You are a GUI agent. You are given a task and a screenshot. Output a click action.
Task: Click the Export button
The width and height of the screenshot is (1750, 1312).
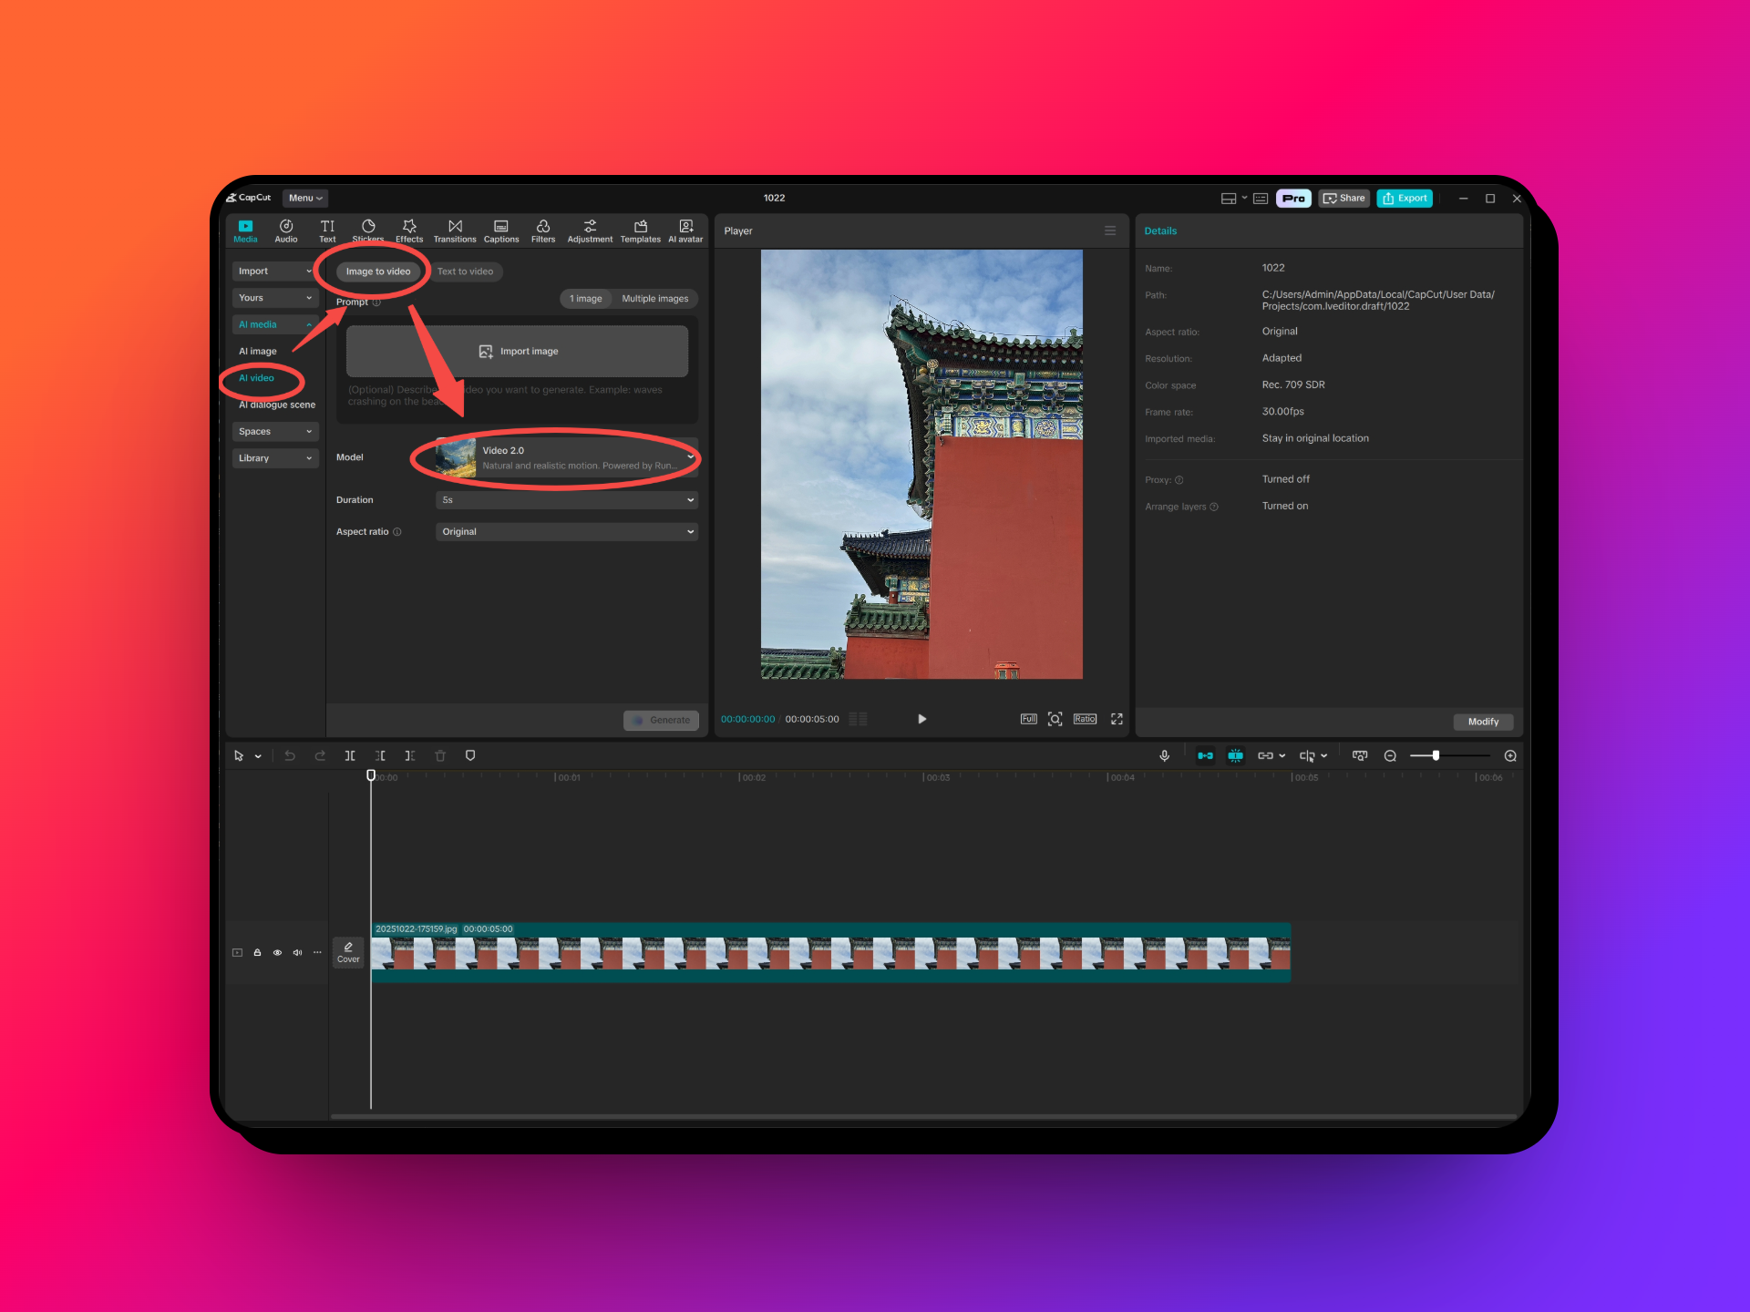[1405, 198]
